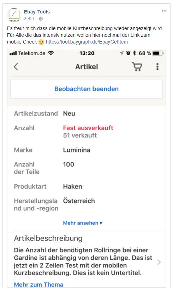Click the Mehr zum Thema link
Screen dimensions: 173x288
(x=38, y=284)
